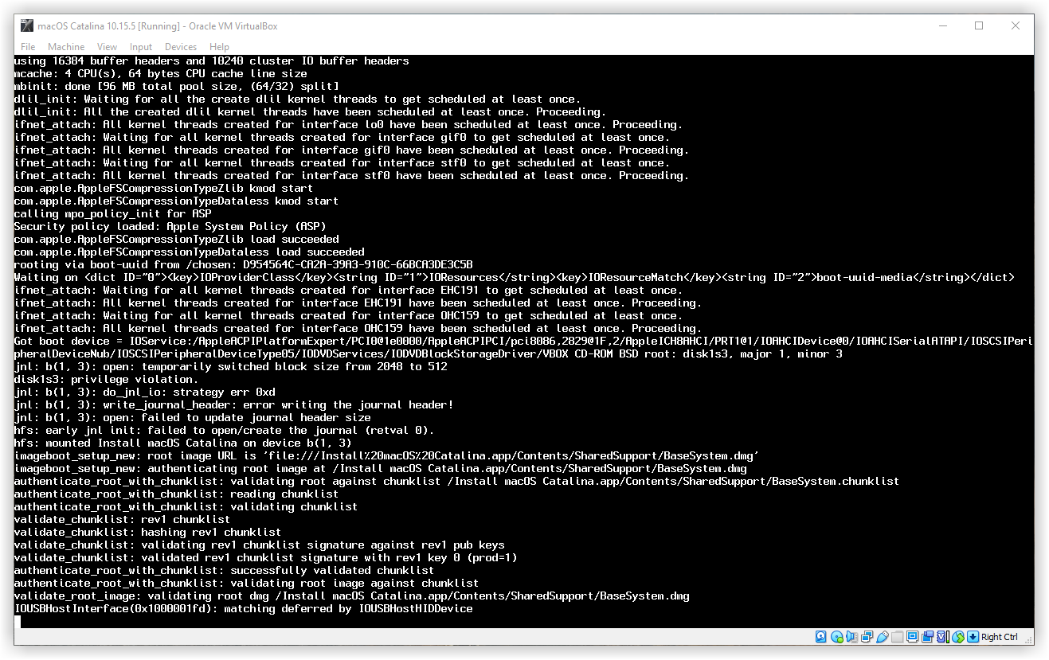Expand the Devices menu
The height and width of the screenshot is (660, 1049).
coord(180,47)
